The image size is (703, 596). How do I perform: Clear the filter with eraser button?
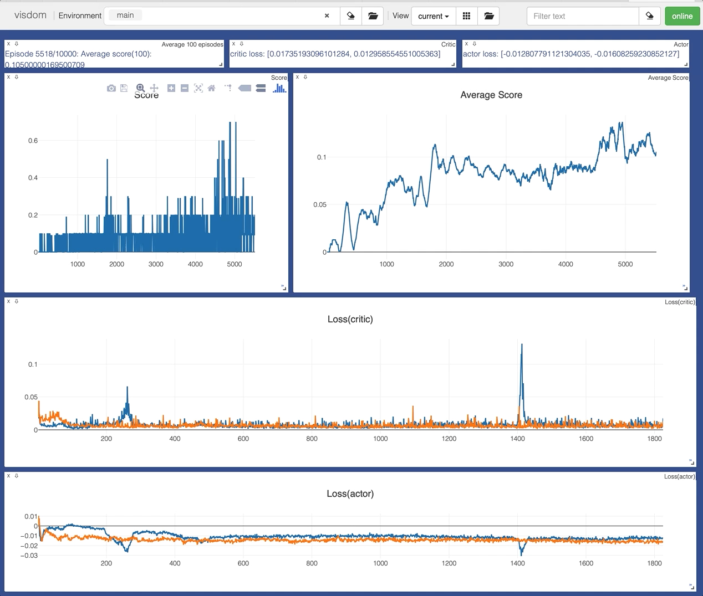[650, 16]
